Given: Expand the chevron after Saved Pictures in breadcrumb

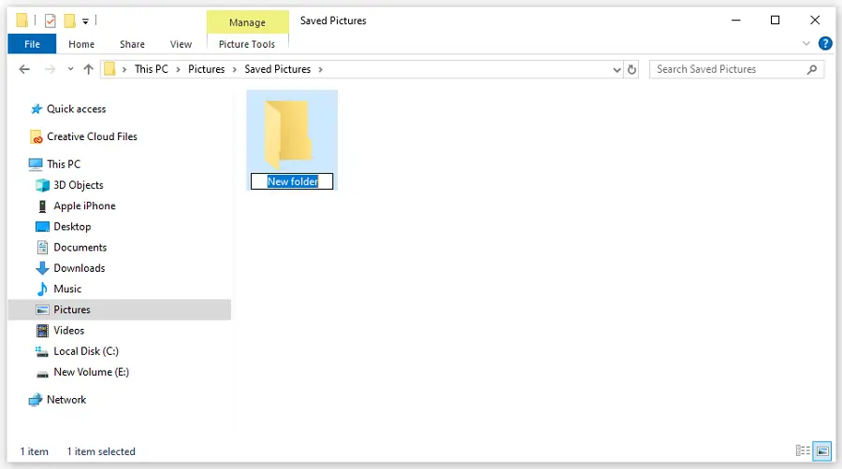Looking at the screenshot, I should point(321,70).
